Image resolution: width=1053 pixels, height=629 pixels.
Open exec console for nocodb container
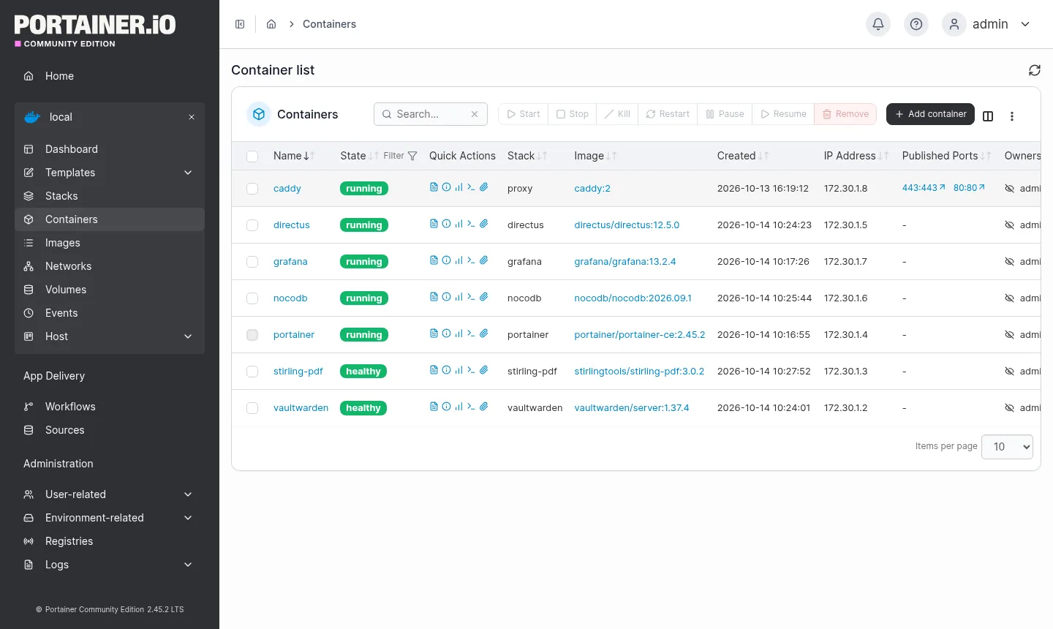[471, 297]
